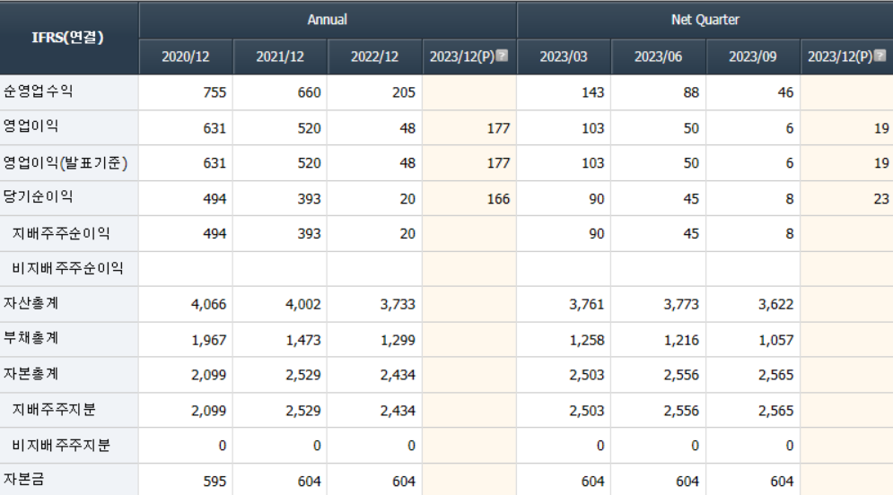The height and width of the screenshot is (495, 893).
Task: Click the 595 value in 자본금 row
Action: [214, 482]
